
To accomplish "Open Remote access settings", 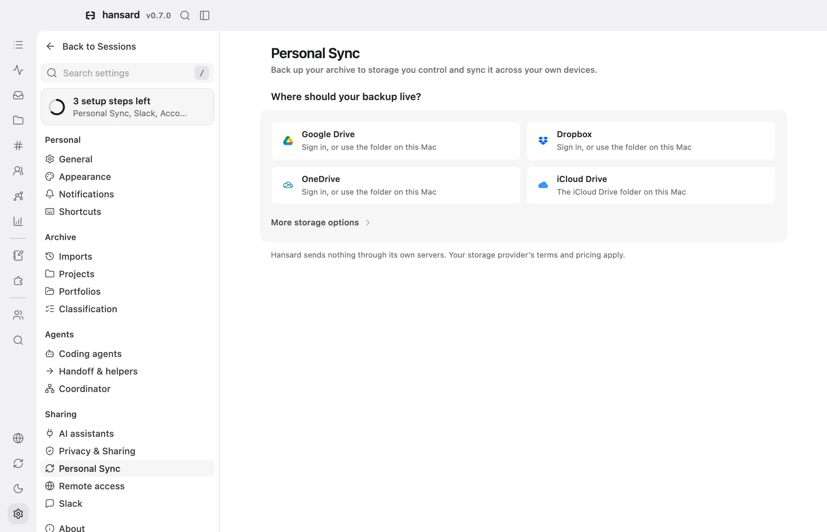I will click(x=128, y=486).
